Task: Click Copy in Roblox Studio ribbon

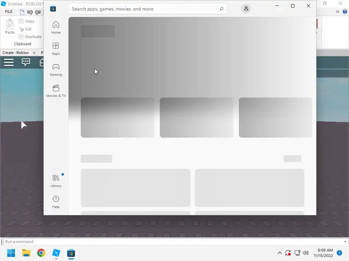Action: (x=27, y=21)
